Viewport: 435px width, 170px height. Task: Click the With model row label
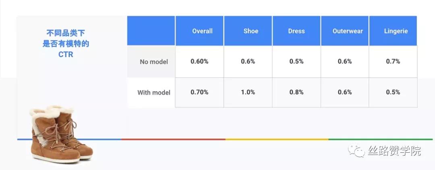[153, 92]
